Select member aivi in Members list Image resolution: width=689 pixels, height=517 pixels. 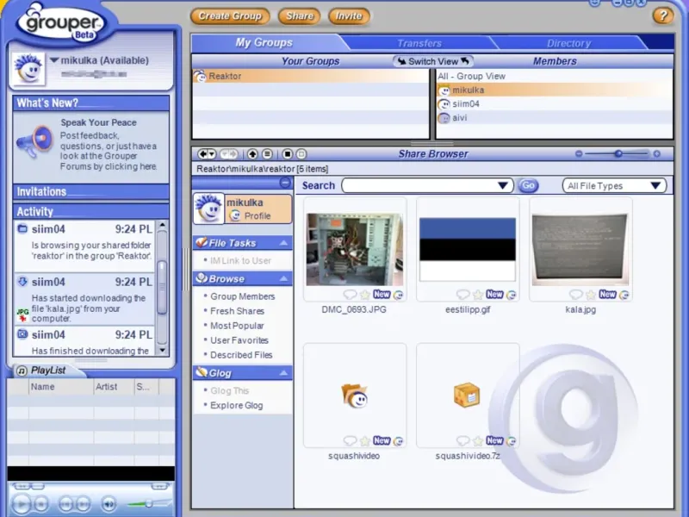point(555,118)
